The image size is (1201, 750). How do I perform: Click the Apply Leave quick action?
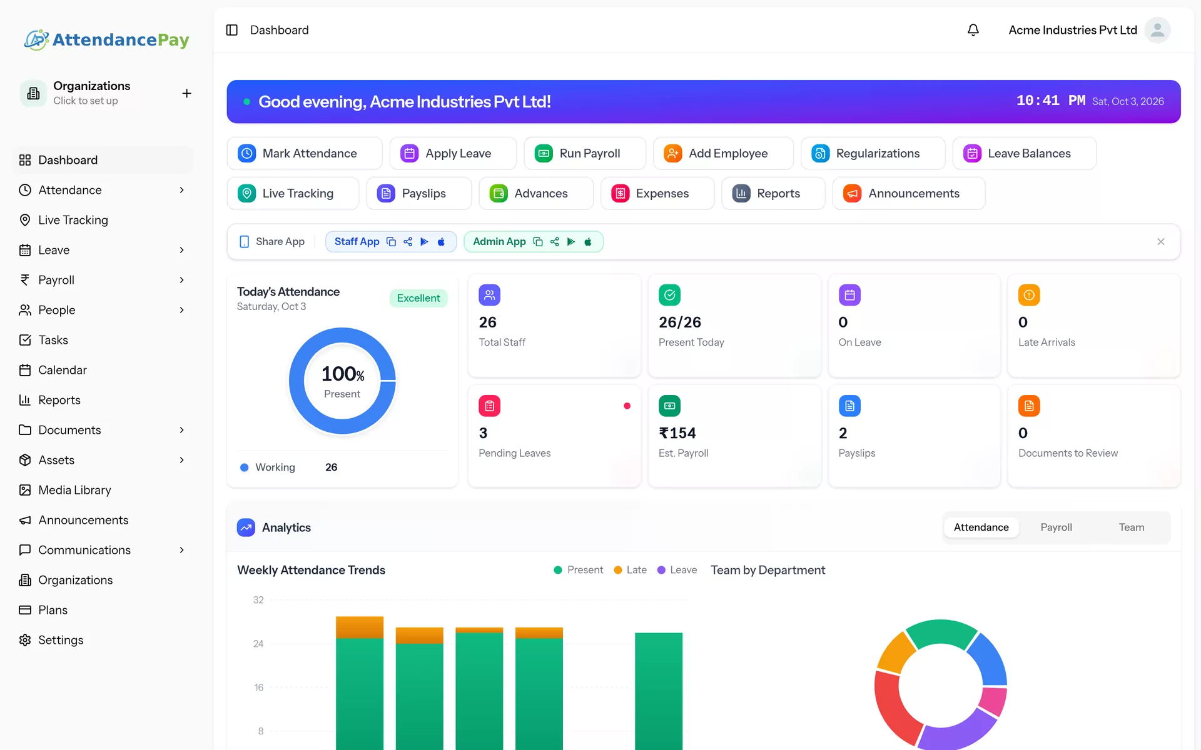(453, 153)
